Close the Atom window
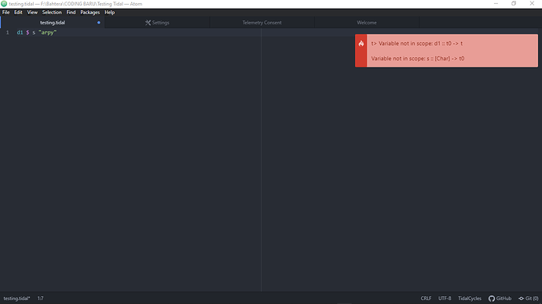This screenshot has height=304, width=542. pos(532,3)
